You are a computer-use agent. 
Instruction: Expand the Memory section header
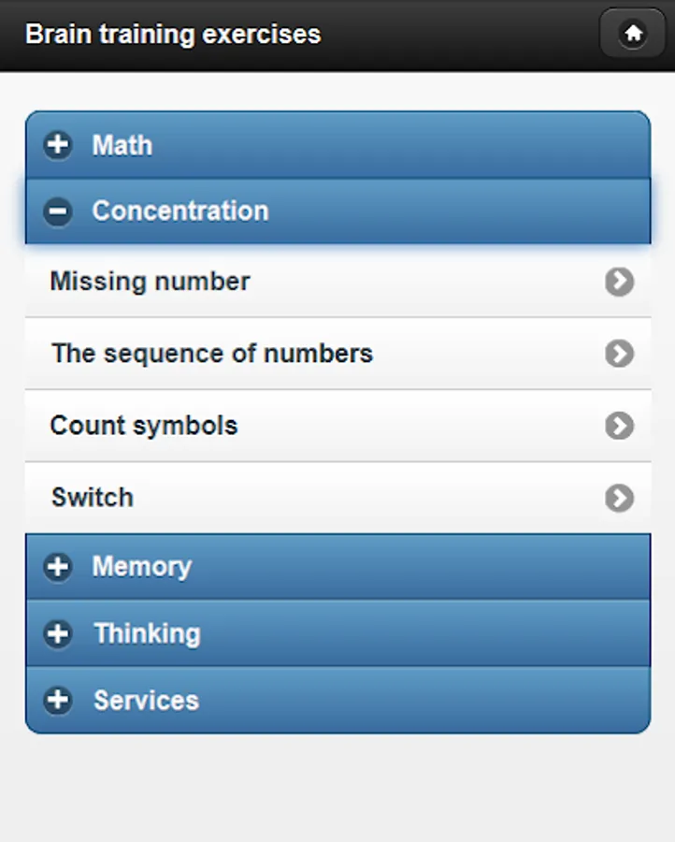click(337, 567)
